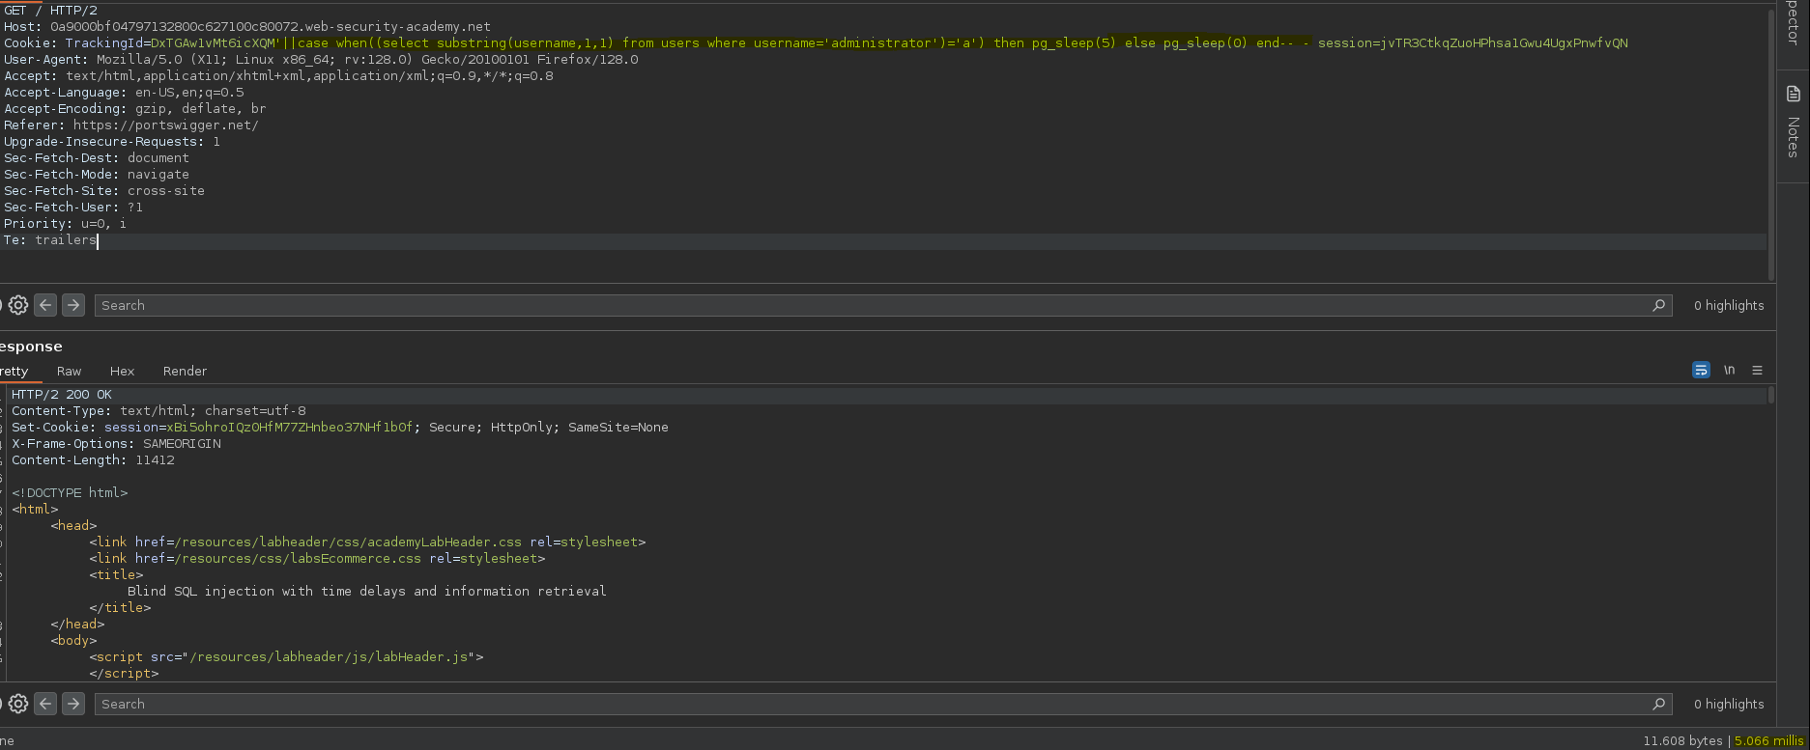The width and height of the screenshot is (1810, 750).
Task: Open request search settings gear
Action: point(18,305)
